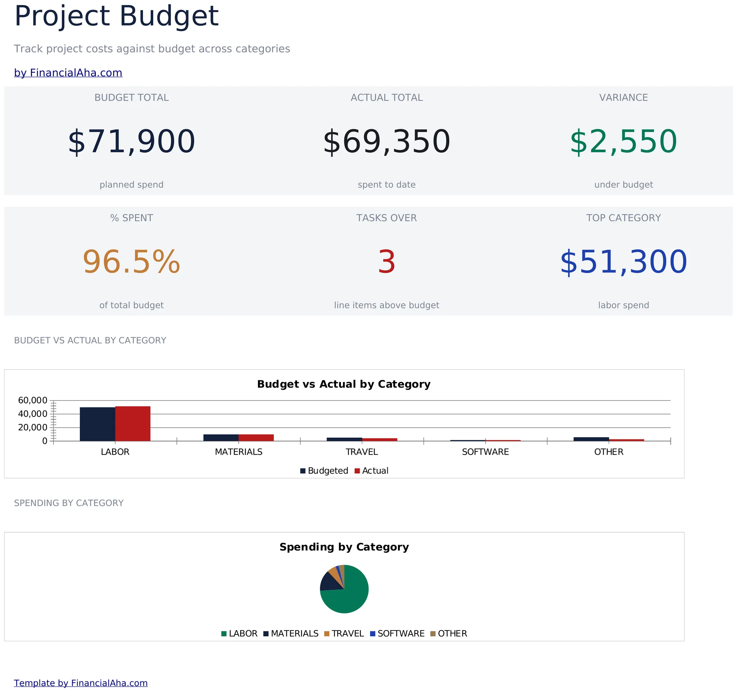Click the OTHER axis label in bar chart
This screenshot has width=737, height=692.
tap(609, 452)
